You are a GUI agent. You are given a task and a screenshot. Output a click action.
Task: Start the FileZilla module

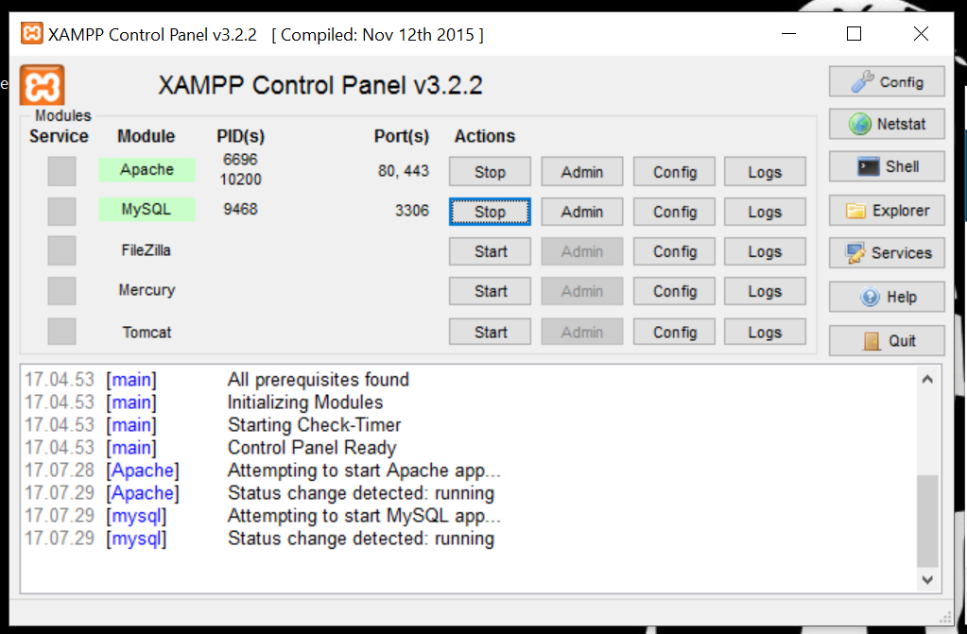coord(490,251)
